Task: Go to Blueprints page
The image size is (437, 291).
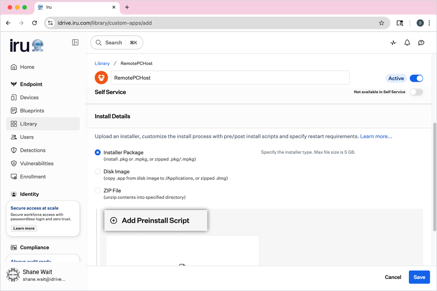Action: pos(32,111)
